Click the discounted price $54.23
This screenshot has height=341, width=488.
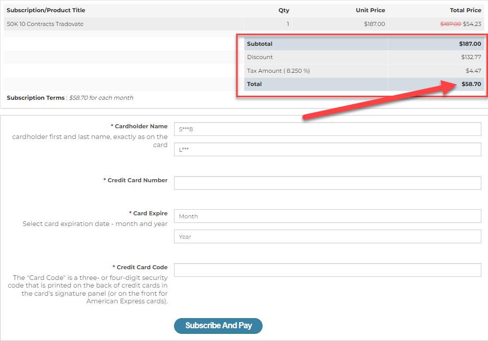tap(472, 24)
